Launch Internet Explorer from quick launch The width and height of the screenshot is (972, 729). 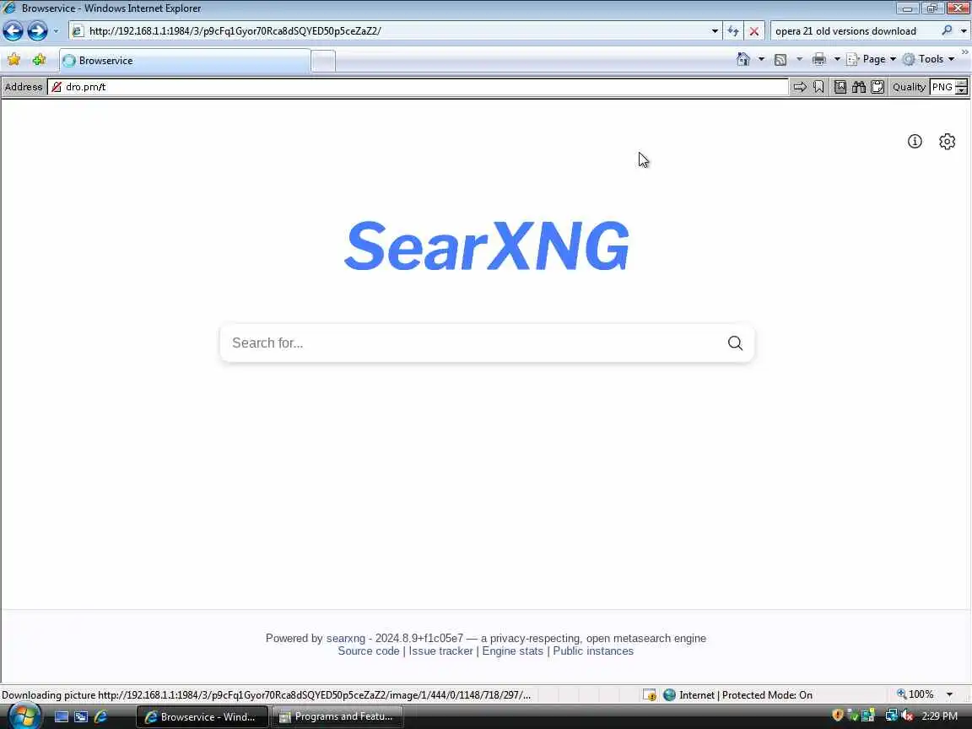(100, 716)
